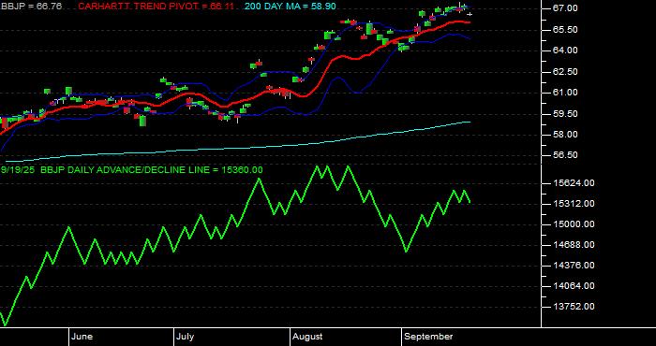Screen dimensions: 656x346
Task: Click the 56.50 price axis value
Action: coord(565,155)
